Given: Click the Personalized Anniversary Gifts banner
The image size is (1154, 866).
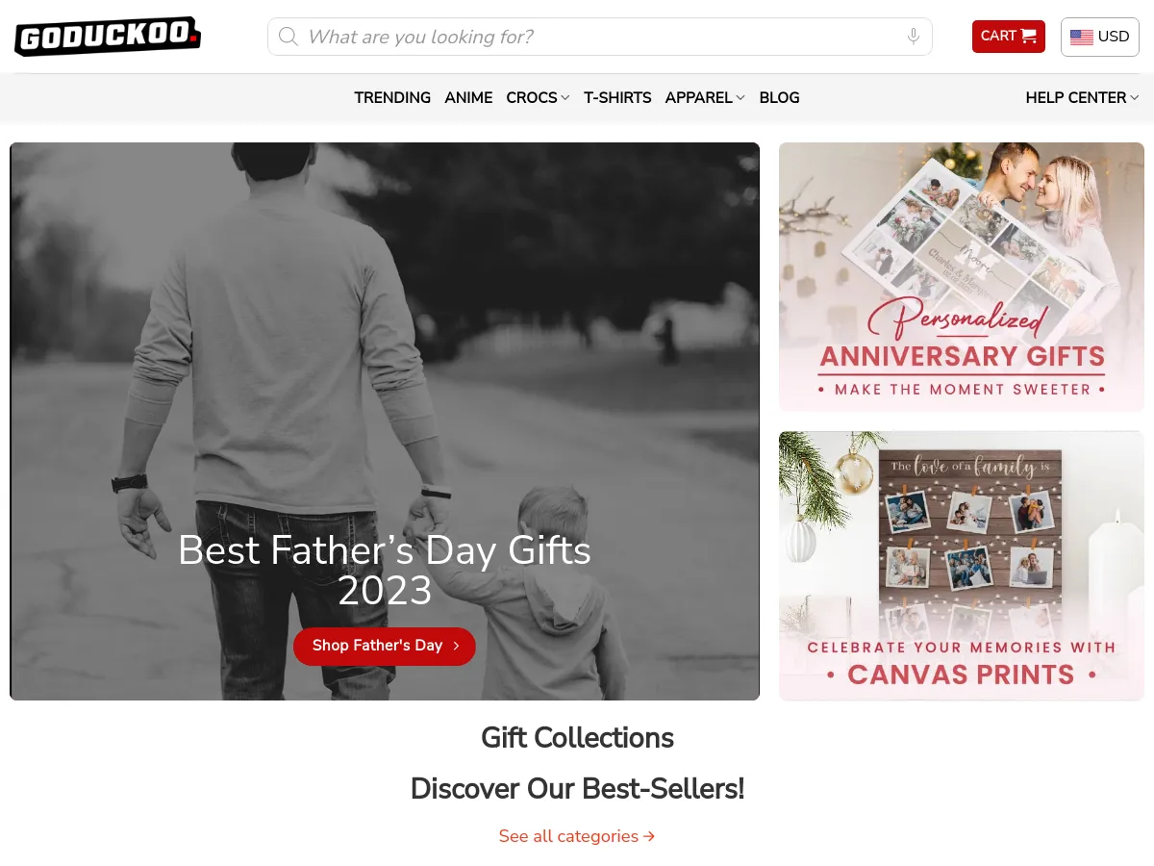Looking at the screenshot, I should (x=962, y=277).
